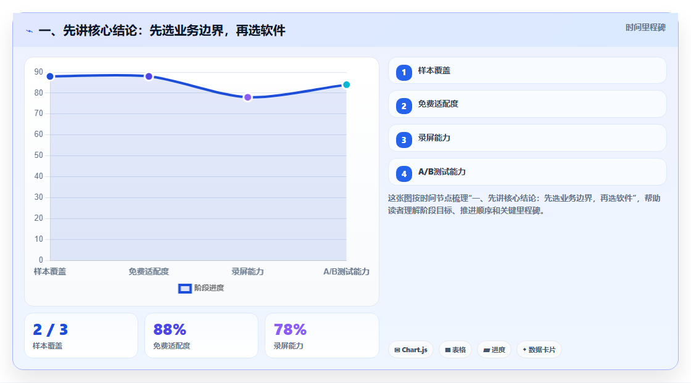Toggle the 阶段进度 legend swatch
The width and height of the screenshot is (691, 383).
[184, 288]
